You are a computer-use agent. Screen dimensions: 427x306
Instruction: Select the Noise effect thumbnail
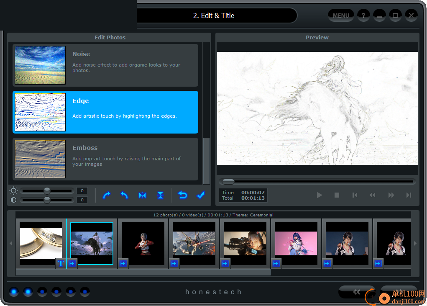(x=40, y=65)
